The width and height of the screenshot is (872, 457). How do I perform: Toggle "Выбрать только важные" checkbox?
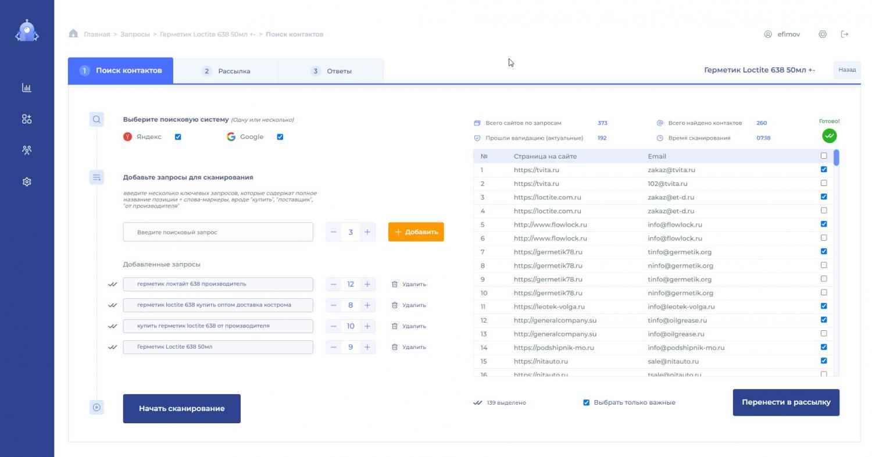pyautogui.click(x=586, y=402)
